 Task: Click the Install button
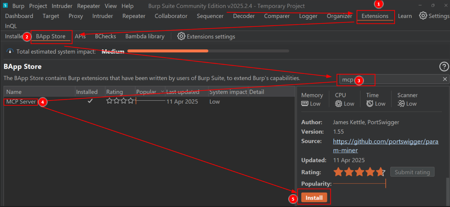tap(314, 198)
